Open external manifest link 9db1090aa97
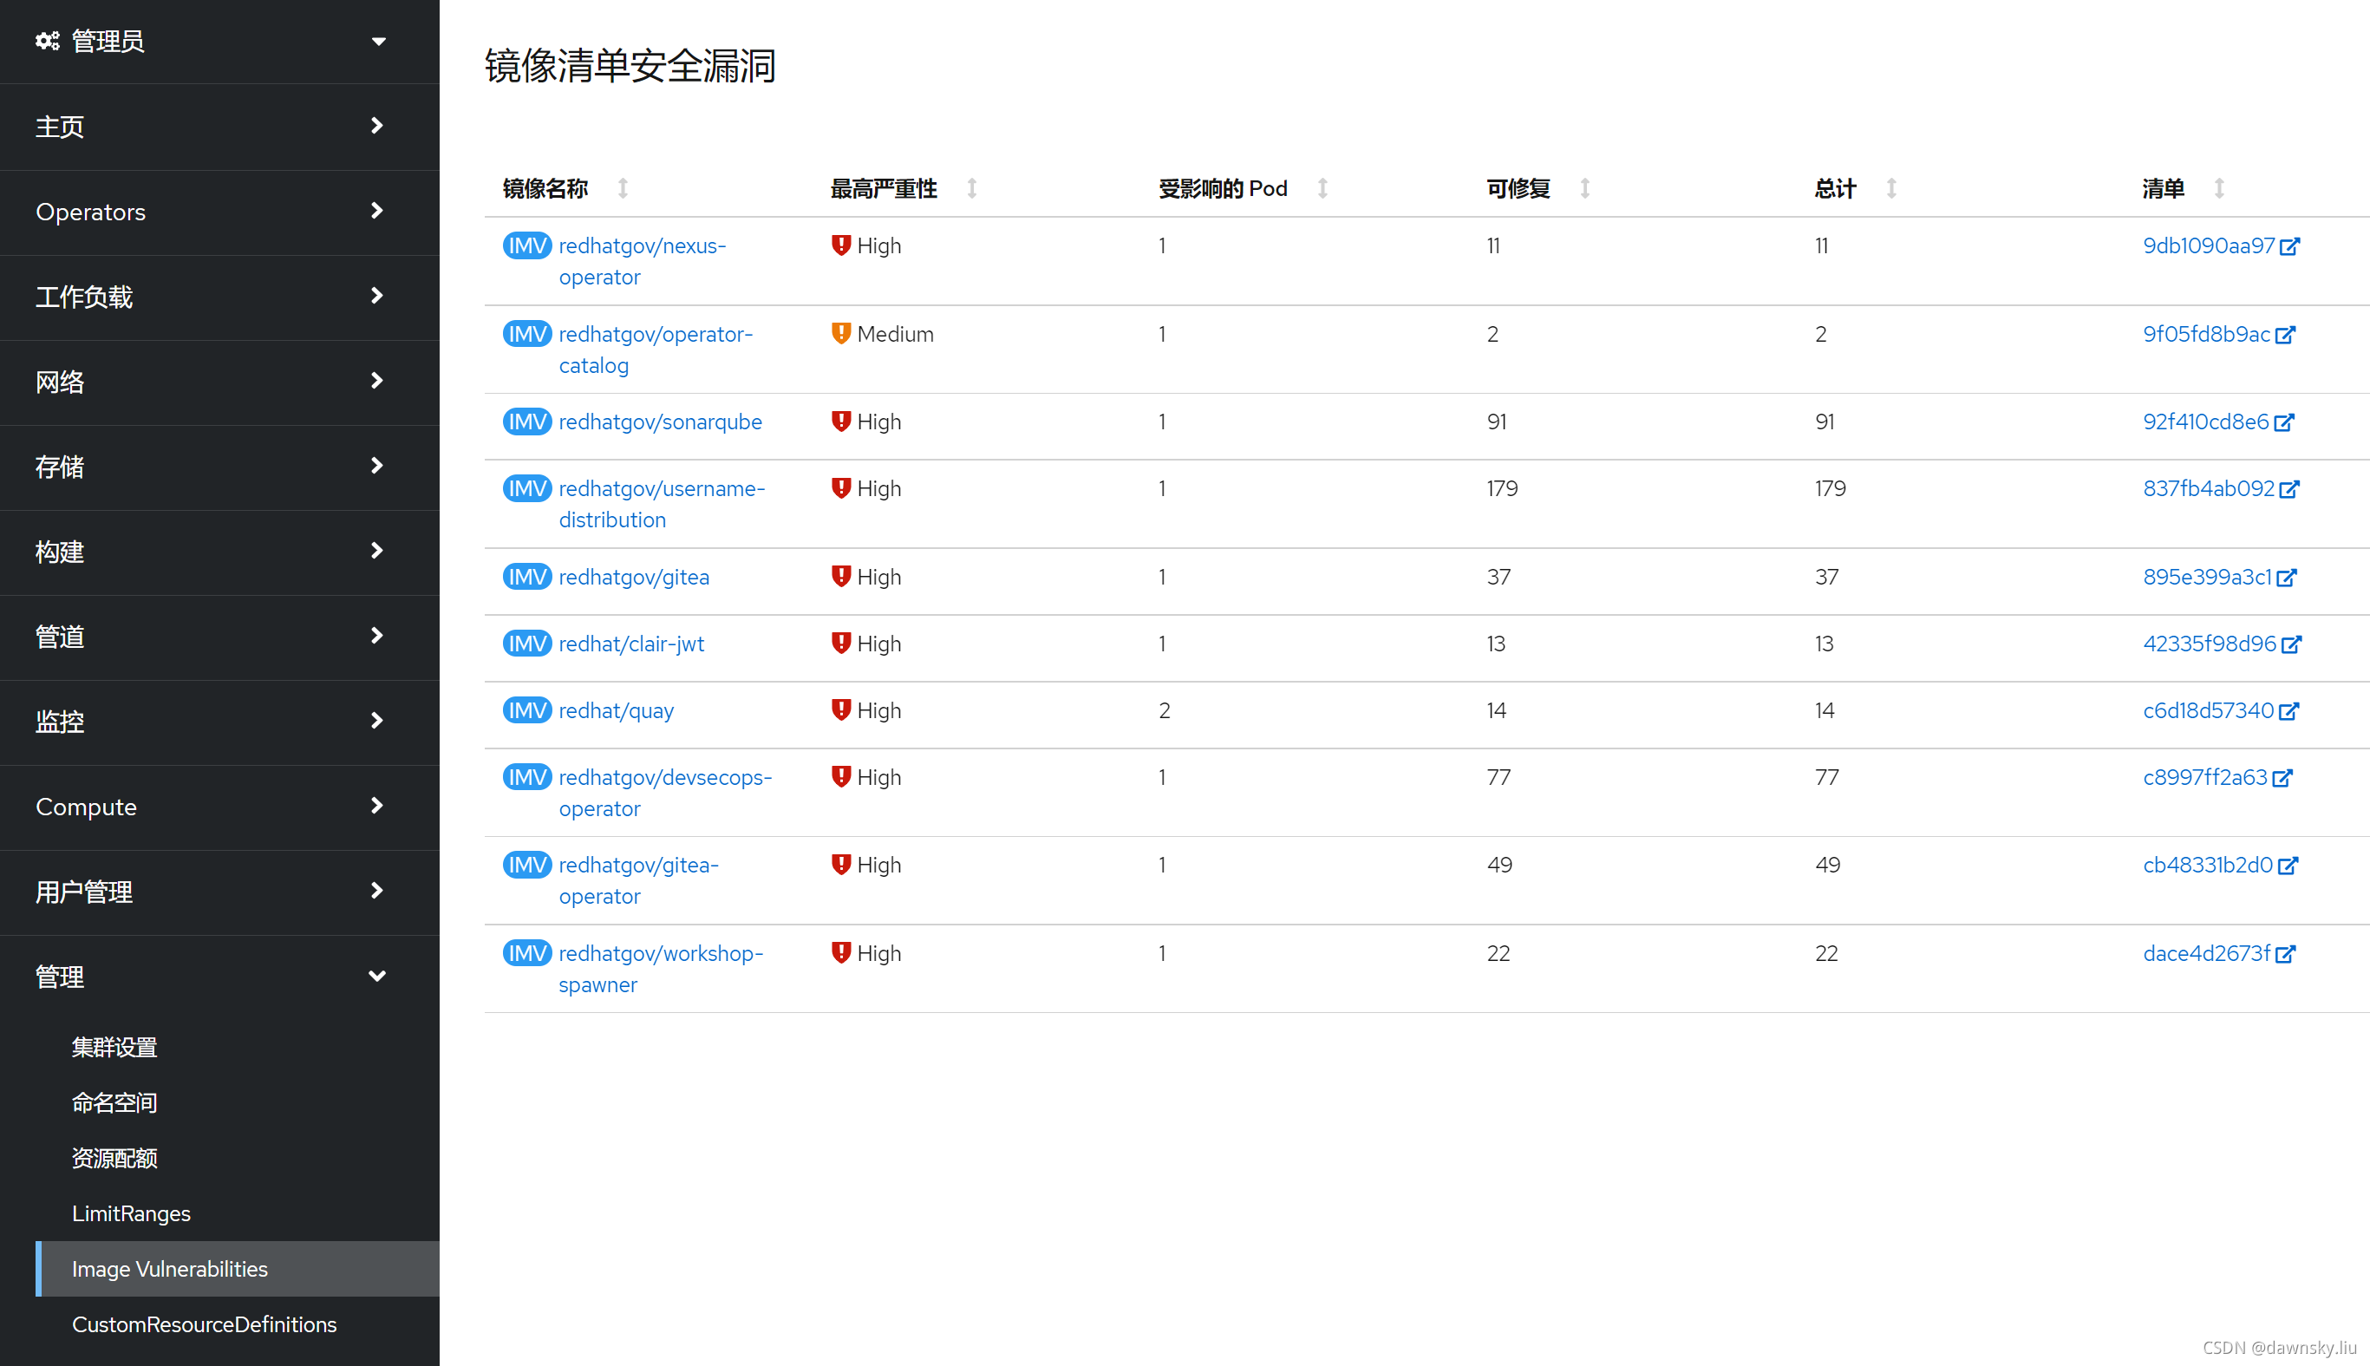Image resolution: width=2370 pixels, height=1366 pixels. click(x=2221, y=245)
